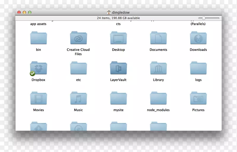Viewport: 237px width, 152px height.
Task: Open the Movies folder
Action: tap(39, 98)
